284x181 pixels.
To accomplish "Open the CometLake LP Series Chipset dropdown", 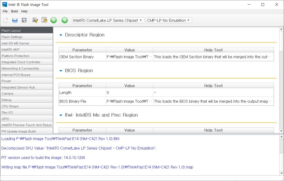I will point(108,20).
